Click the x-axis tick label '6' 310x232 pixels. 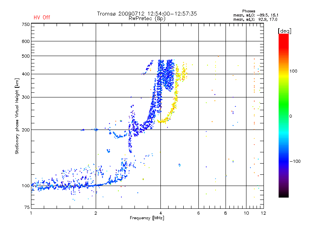click(x=198, y=213)
